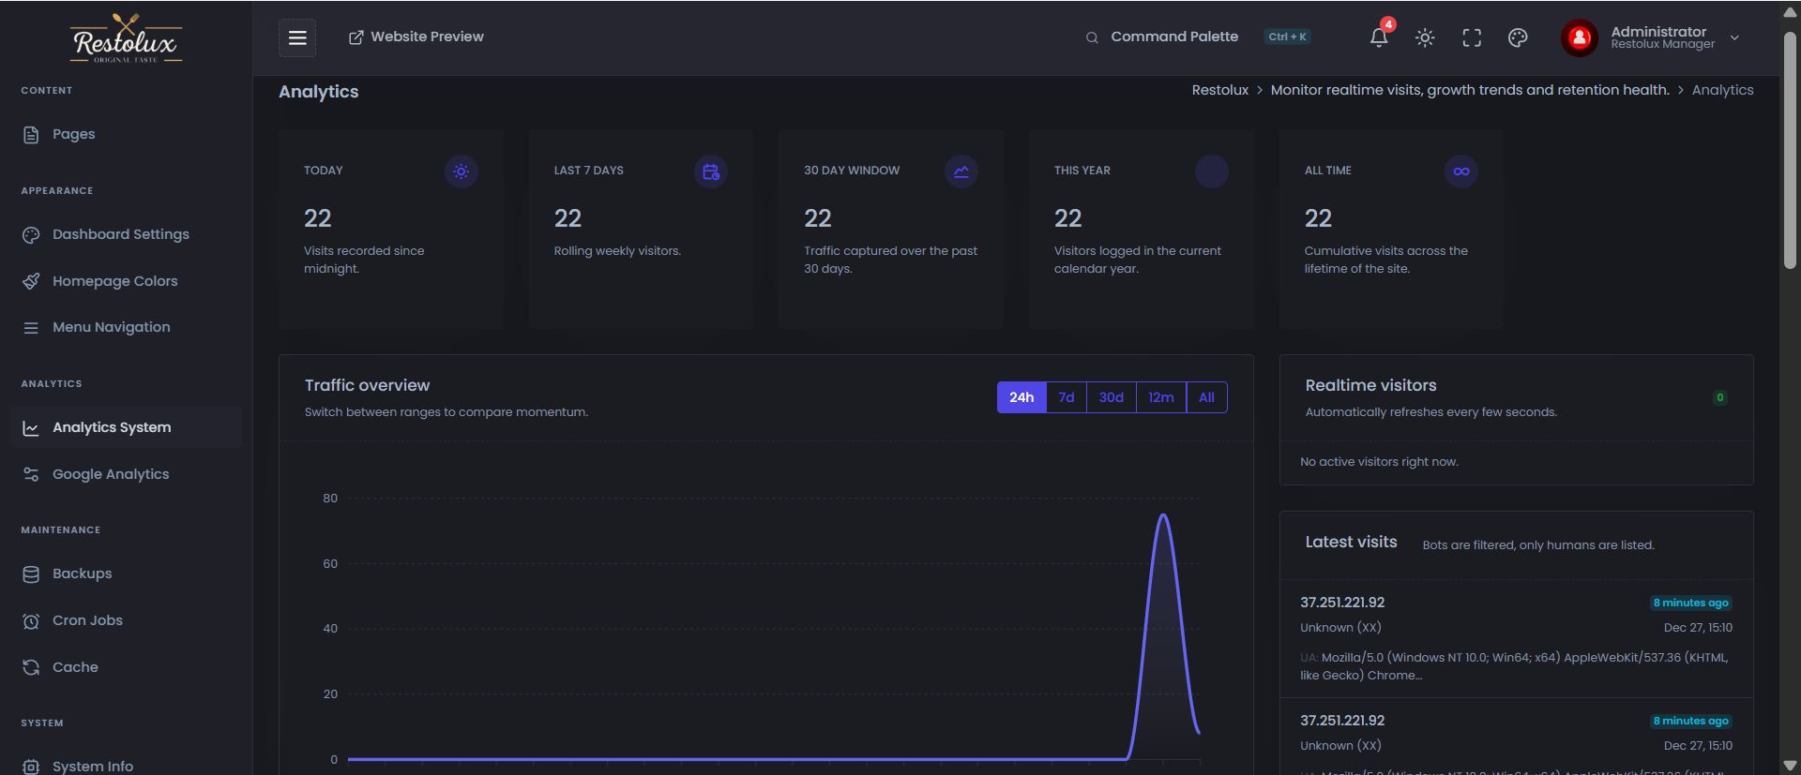Viewport: 1801px width, 775px height.
Task: Click the Restolux logo
Action: pos(126,39)
